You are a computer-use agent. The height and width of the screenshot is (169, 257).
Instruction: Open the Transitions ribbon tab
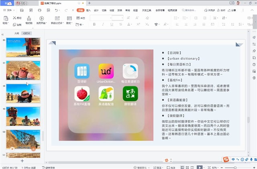coord(104,10)
